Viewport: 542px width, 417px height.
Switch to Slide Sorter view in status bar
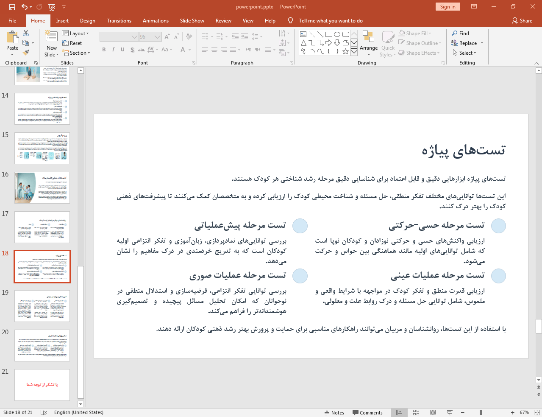click(416, 412)
